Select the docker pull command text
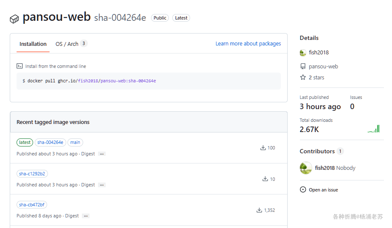 (89, 81)
